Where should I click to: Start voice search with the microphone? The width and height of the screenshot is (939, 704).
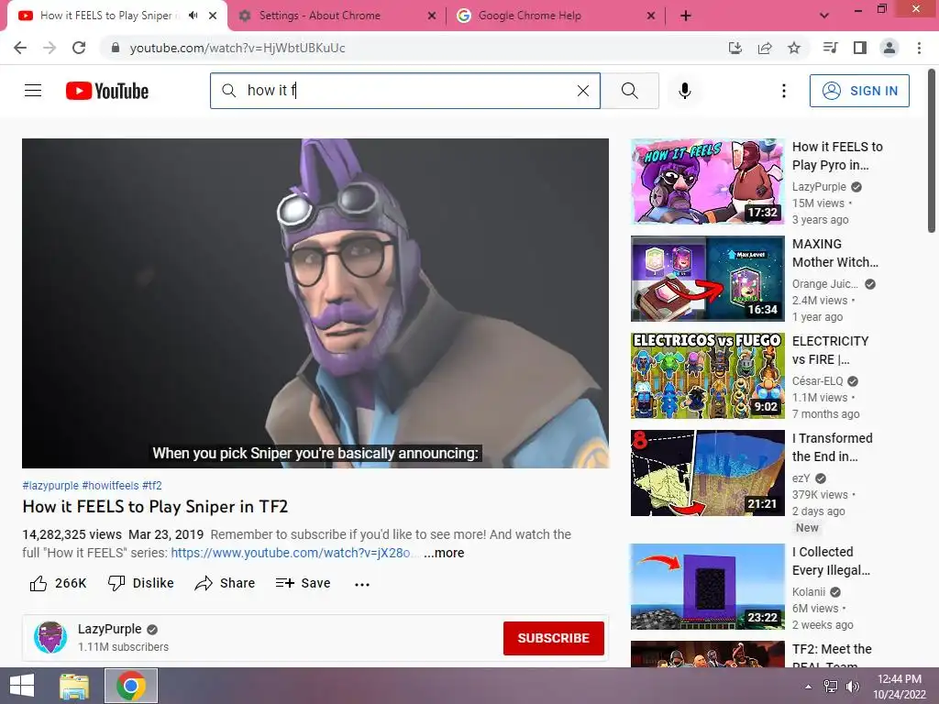coord(685,91)
